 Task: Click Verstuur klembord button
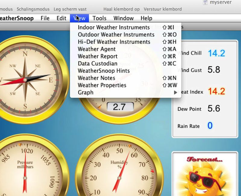tap(163, 9)
